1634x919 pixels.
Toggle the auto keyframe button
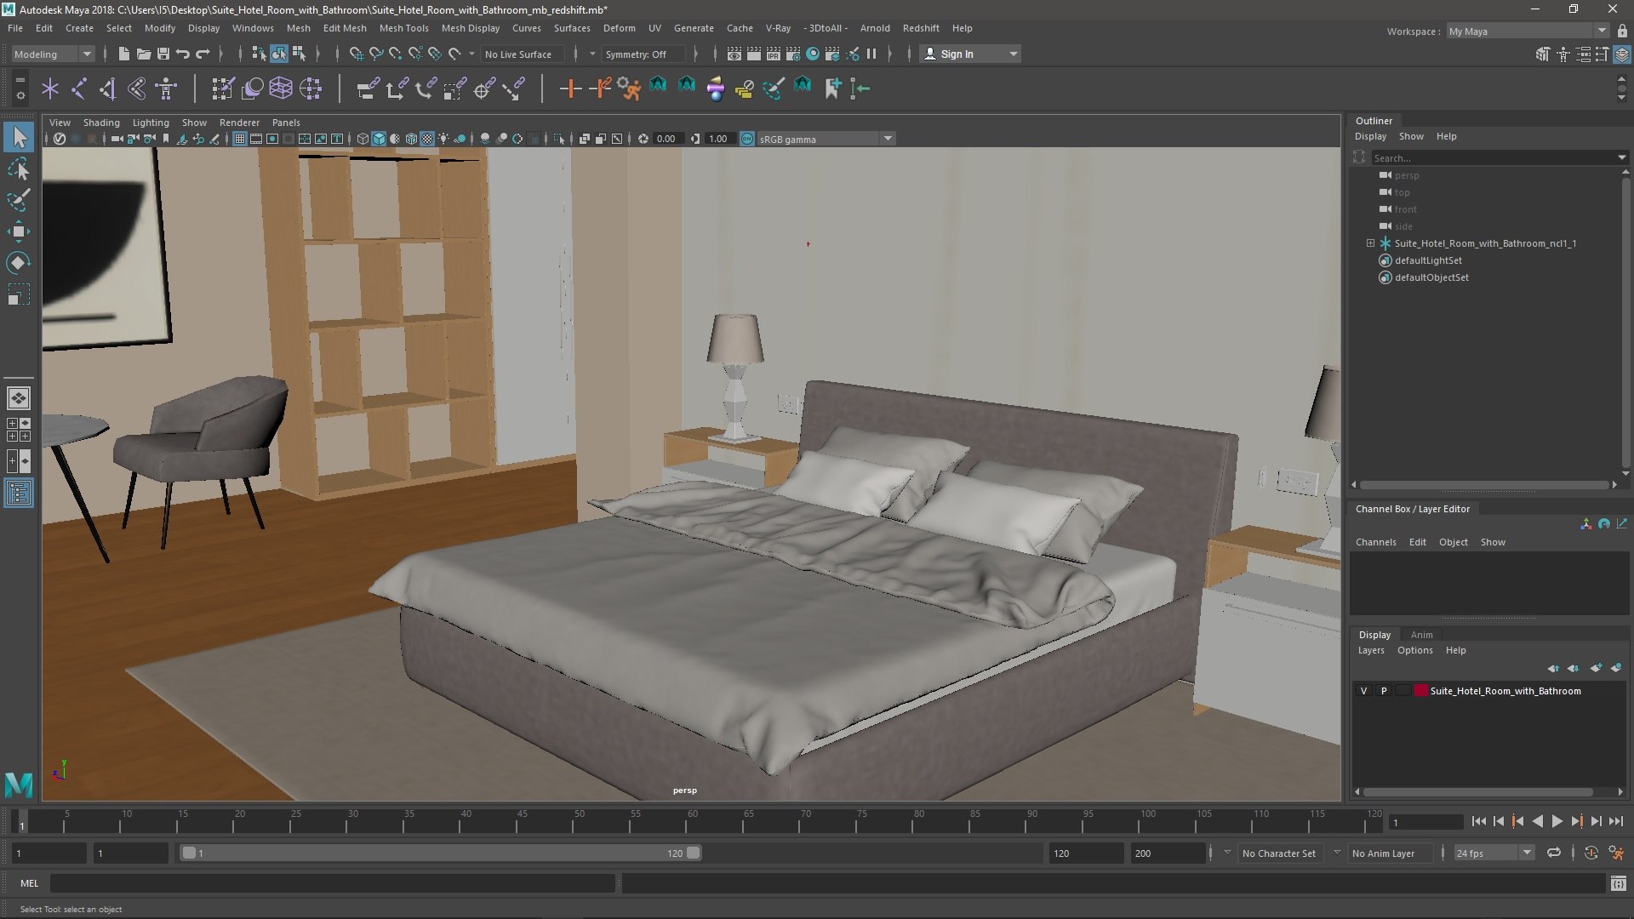pyautogui.click(x=1591, y=853)
